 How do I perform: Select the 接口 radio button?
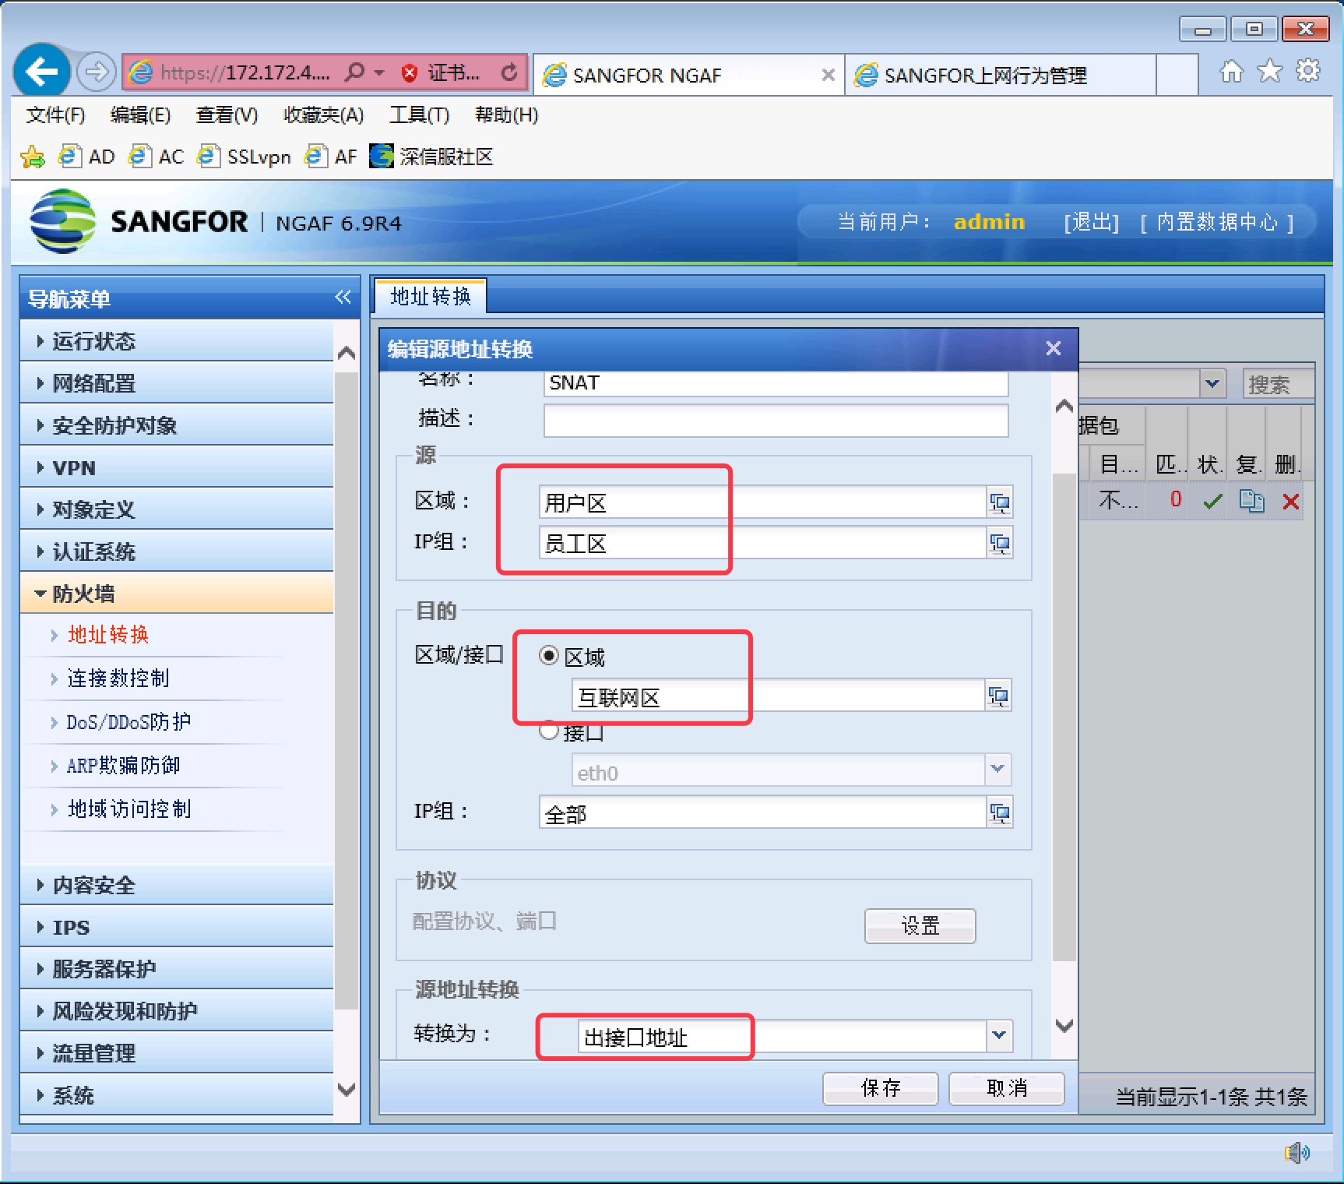[x=549, y=731]
